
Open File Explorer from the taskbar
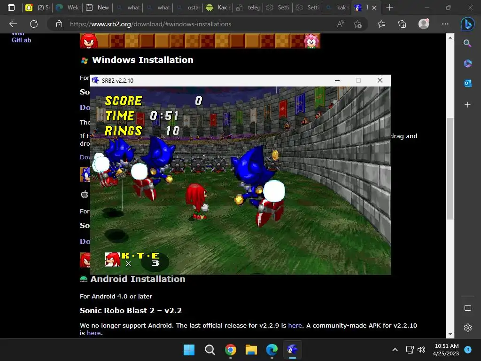[x=251, y=350]
